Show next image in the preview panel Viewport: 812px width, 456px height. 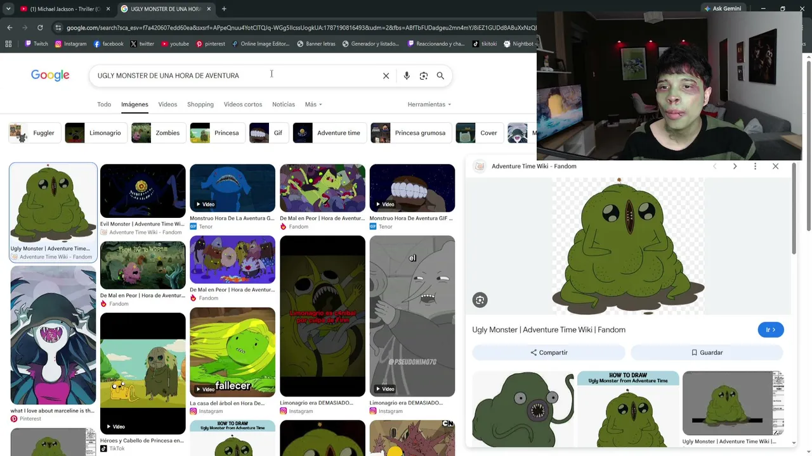(x=735, y=166)
